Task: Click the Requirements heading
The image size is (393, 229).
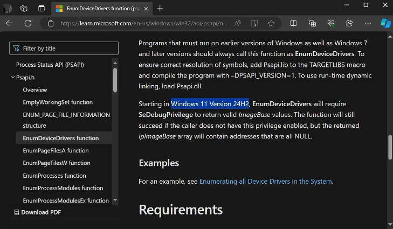Action: click(181, 210)
